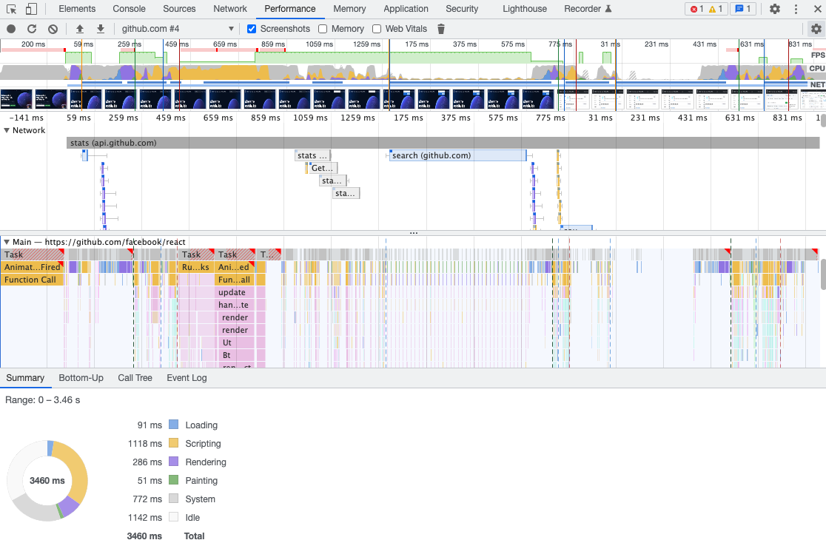Clear the recording with the clear icon

click(x=53, y=29)
